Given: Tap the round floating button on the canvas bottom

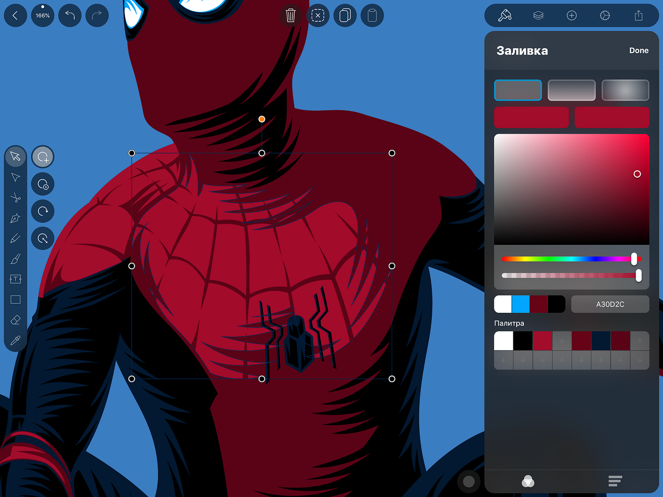Looking at the screenshot, I should click(x=469, y=481).
